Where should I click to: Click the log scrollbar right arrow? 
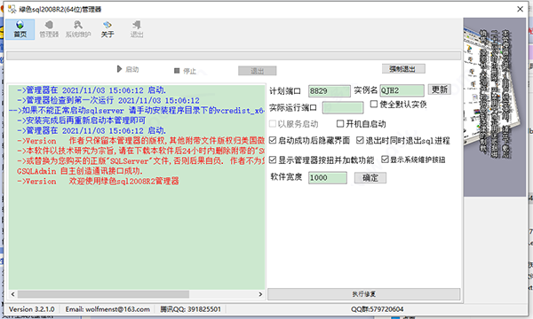[260, 294]
